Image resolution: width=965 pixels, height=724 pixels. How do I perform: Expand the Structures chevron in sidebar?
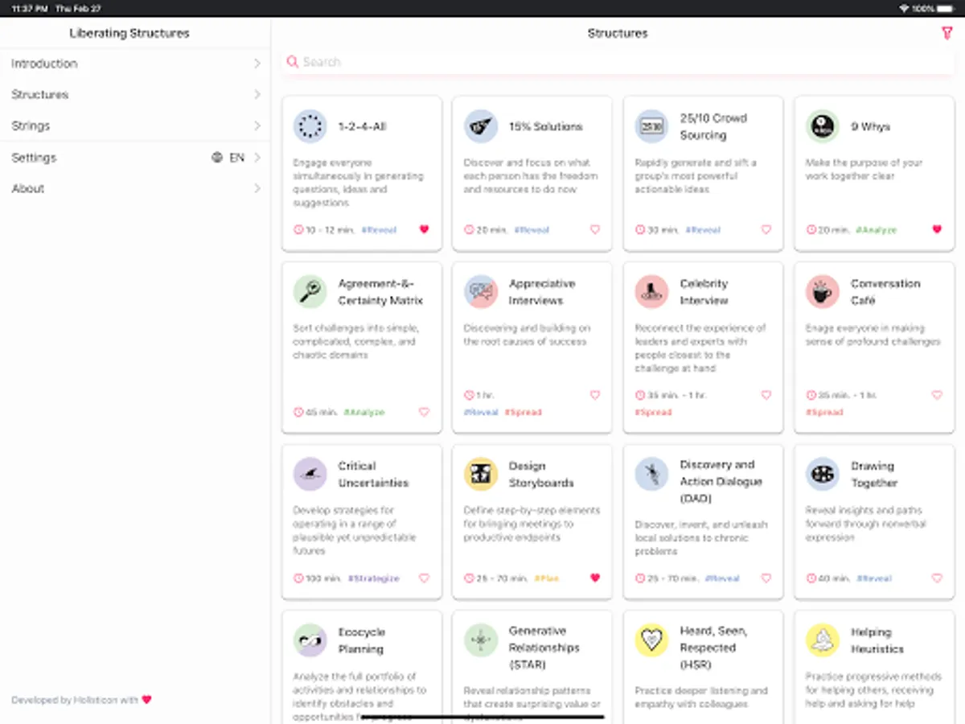[x=257, y=94]
